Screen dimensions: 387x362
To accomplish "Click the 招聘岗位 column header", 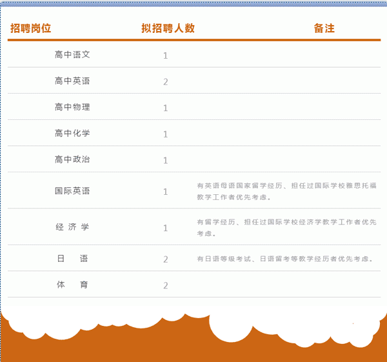I will [x=31, y=28].
